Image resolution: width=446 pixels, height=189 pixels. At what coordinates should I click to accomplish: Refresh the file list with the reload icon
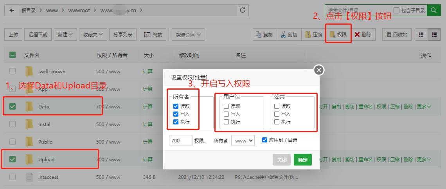(x=243, y=11)
